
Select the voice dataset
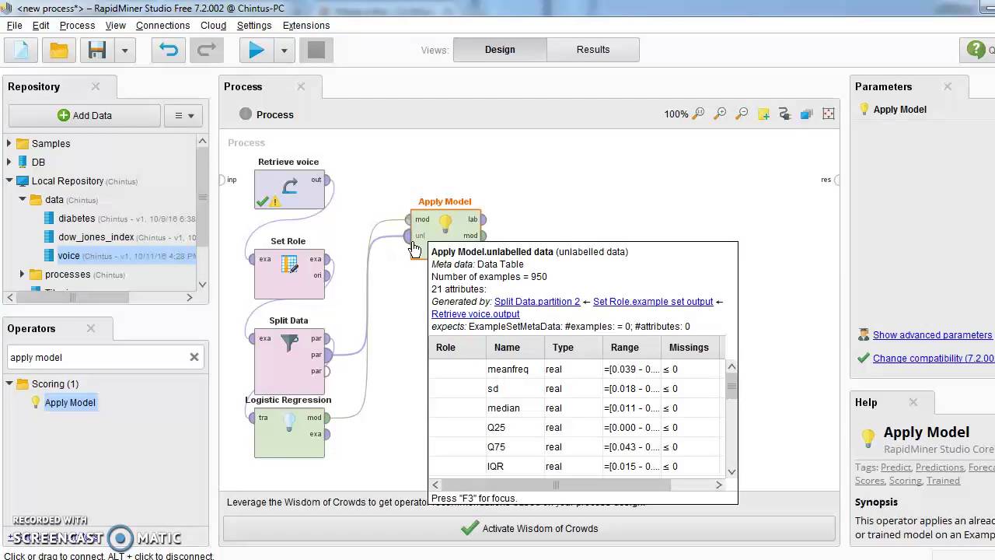[69, 256]
